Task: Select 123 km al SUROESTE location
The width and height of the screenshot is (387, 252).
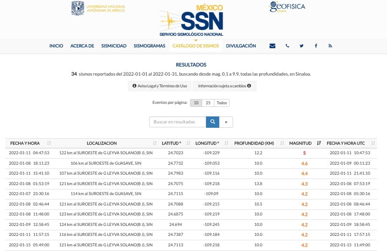Action: click(106, 214)
